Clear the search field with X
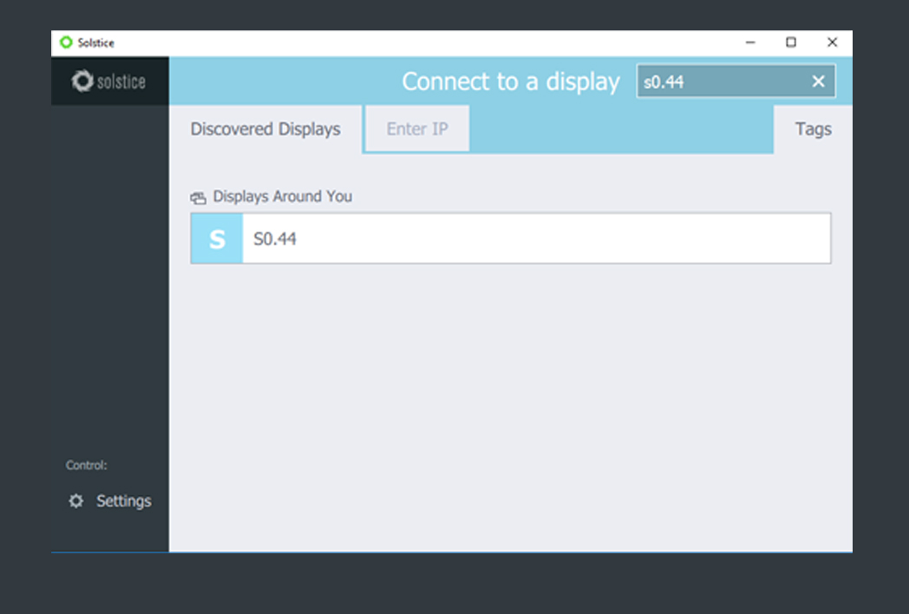The image size is (909, 614). tap(818, 82)
